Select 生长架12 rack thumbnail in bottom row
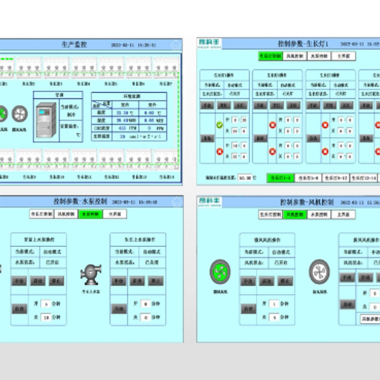Screen dimensions: 380x380 pos(112,159)
